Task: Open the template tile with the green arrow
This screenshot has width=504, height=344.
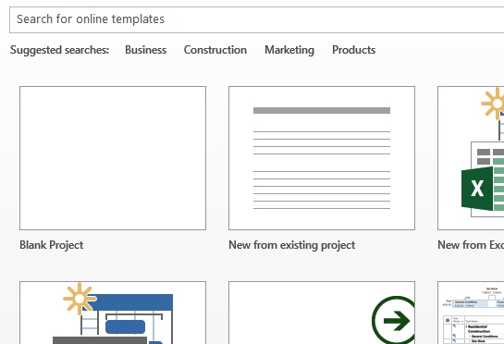Action: click(x=322, y=313)
